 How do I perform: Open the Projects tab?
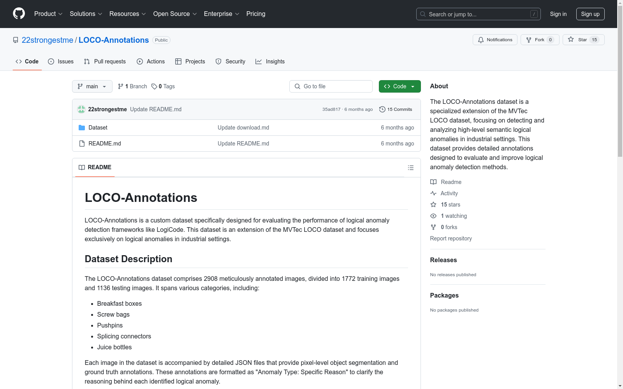point(190,61)
